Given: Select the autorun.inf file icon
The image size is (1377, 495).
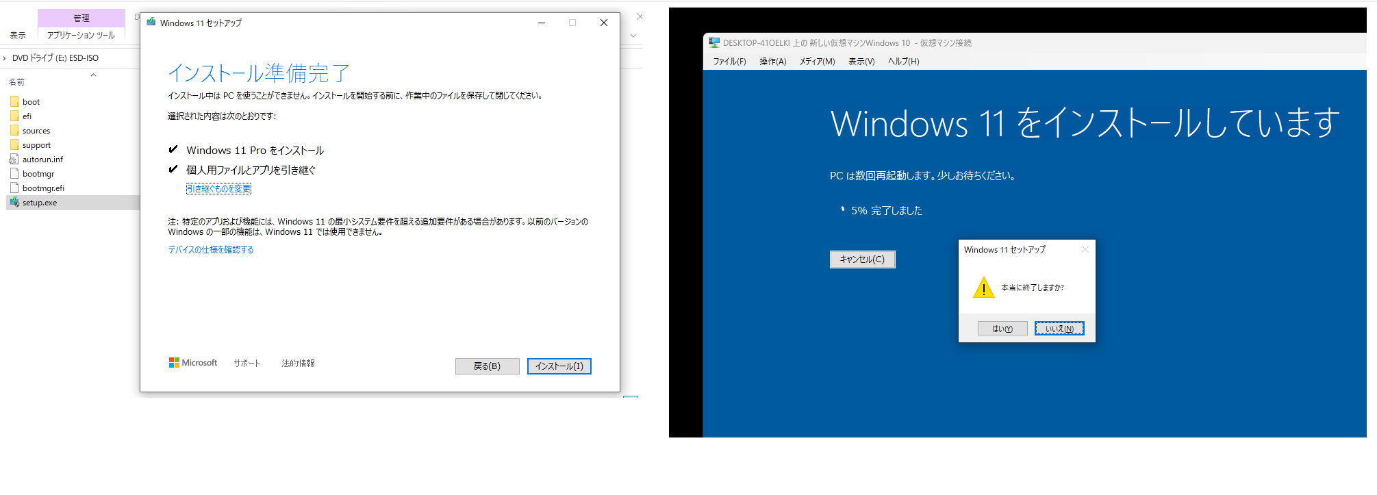Looking at the screenshot, I should point(14,160).
